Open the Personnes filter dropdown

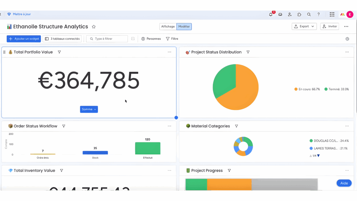click(x=151, y=39)
